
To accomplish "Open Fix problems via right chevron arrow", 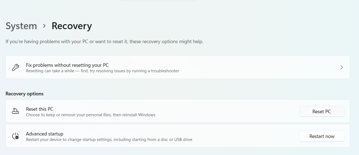I will [342, 67].
